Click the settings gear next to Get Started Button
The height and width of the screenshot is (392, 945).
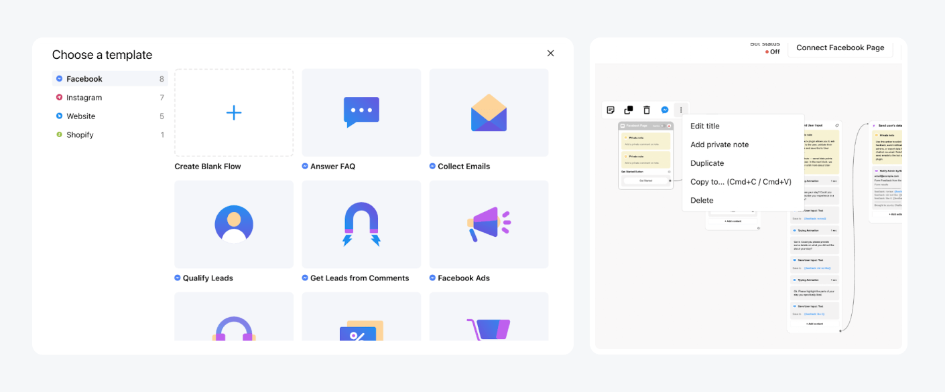click(x=669, y=170)
